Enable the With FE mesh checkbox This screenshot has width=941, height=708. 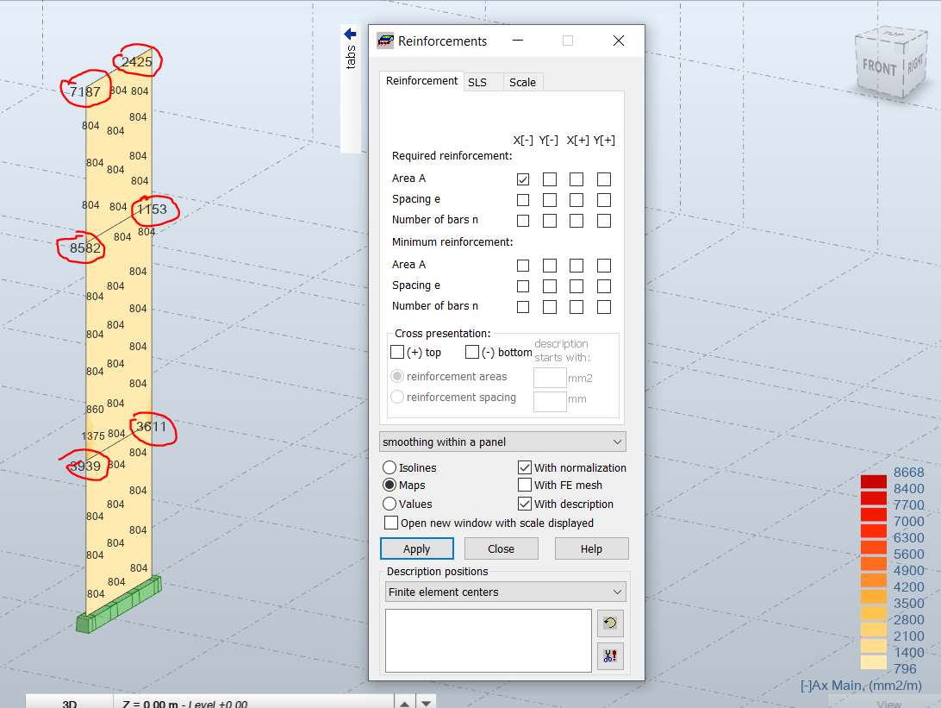[x=524, y=485]
